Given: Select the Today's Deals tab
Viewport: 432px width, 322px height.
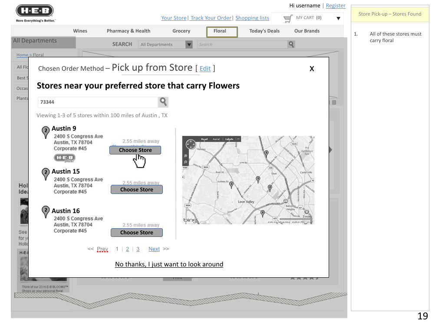Looking at the screenshot, I should tap(264, 31).
